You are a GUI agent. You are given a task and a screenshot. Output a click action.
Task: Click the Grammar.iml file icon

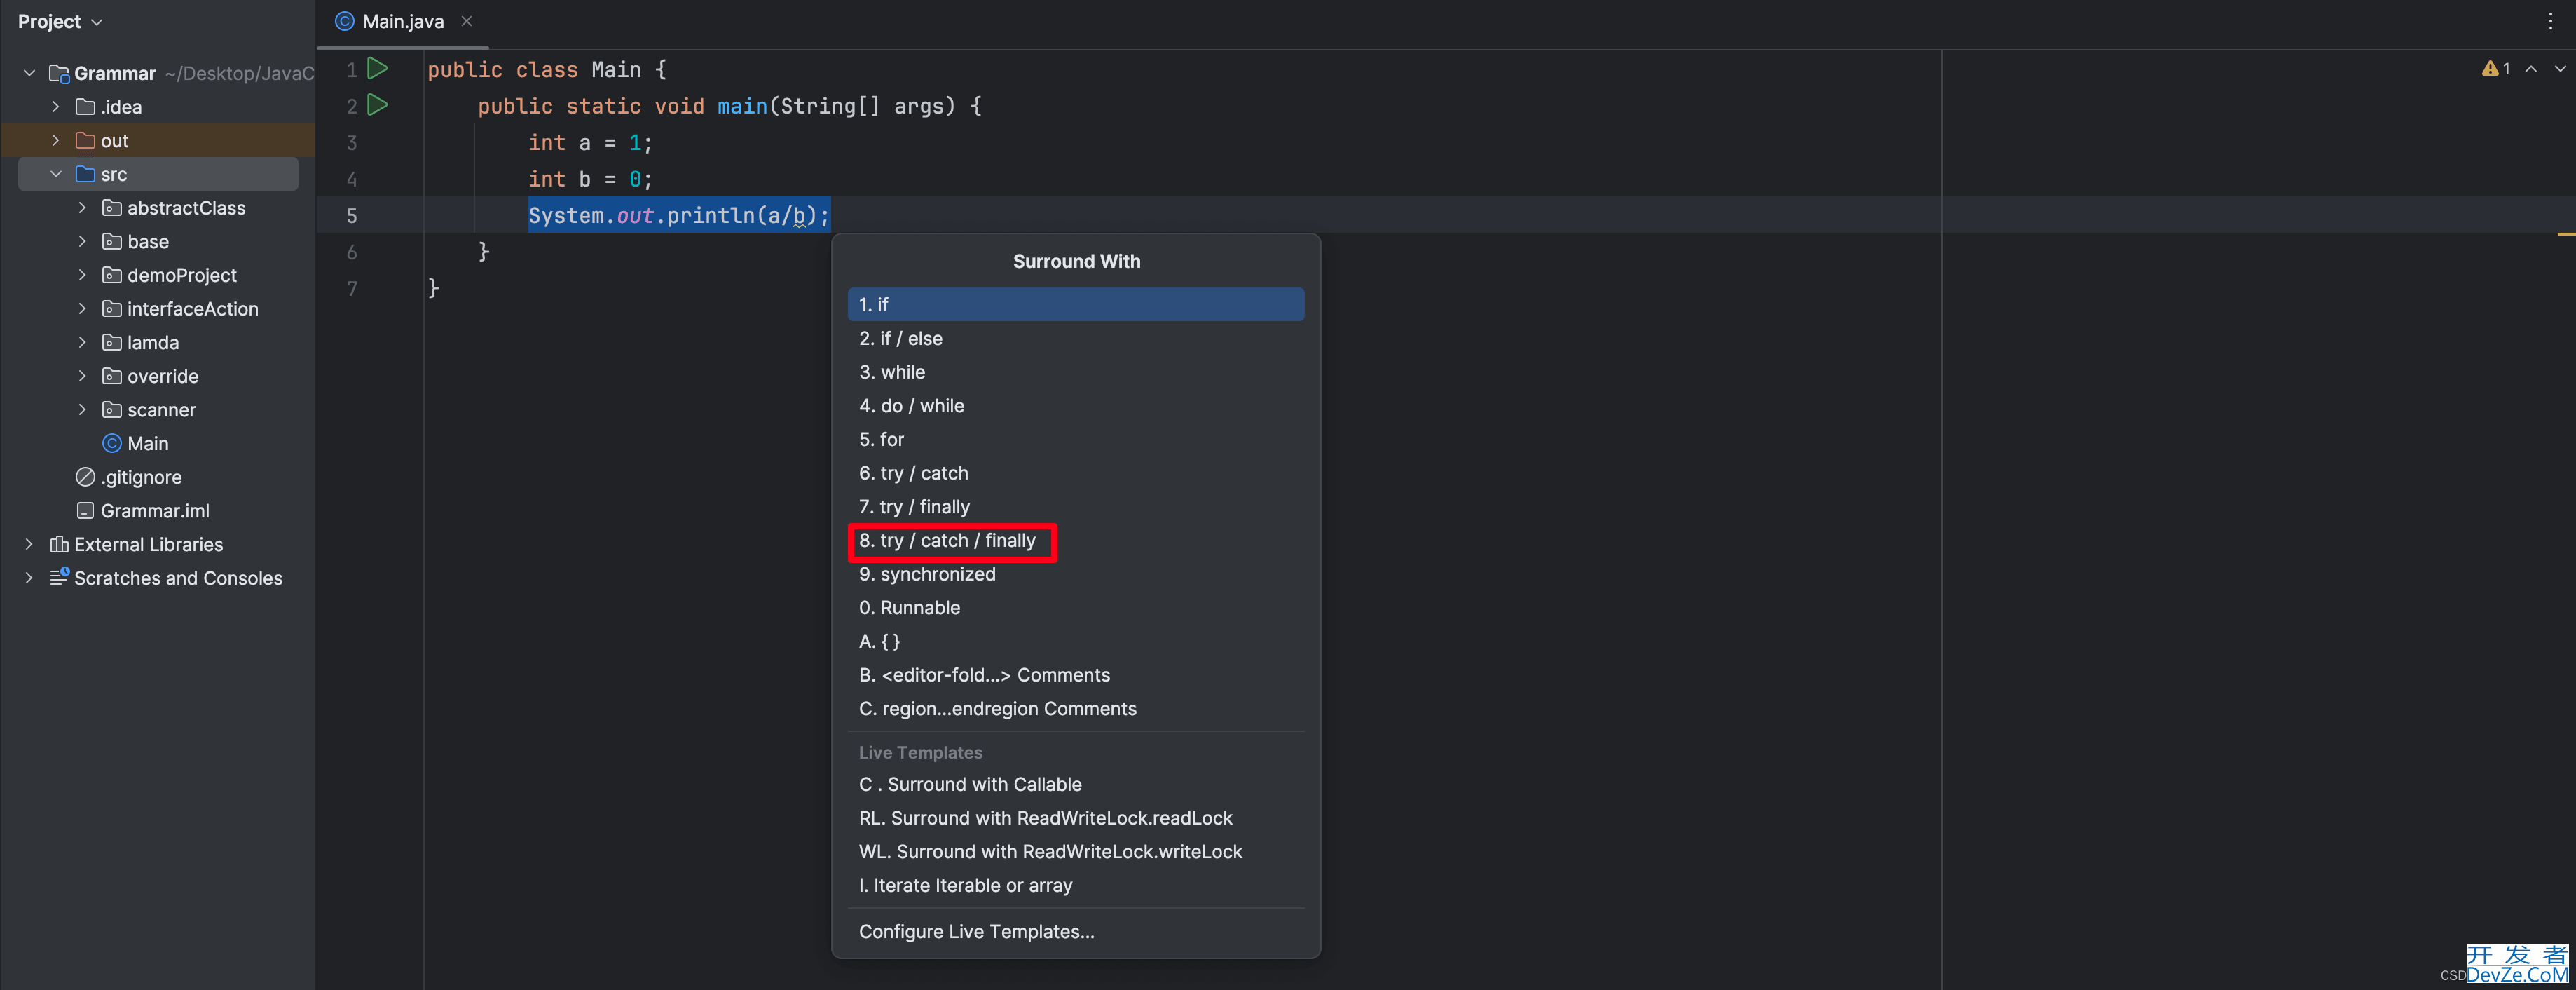click(85, 510)
